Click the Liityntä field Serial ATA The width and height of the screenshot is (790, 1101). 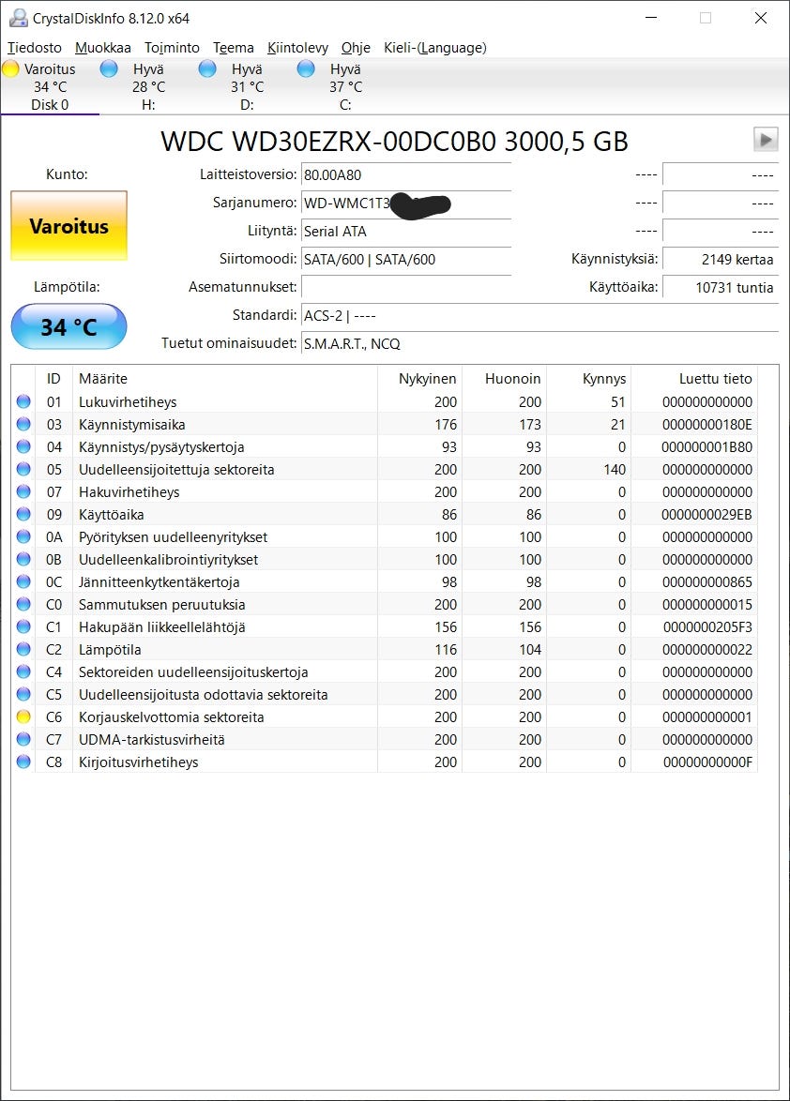pos(406,231)
